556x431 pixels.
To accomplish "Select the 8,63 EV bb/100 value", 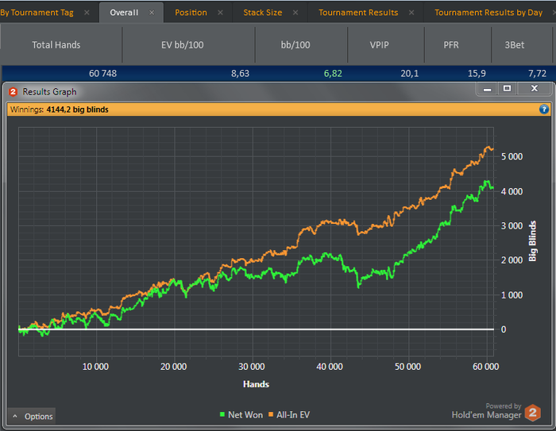I will pos(240,73).
